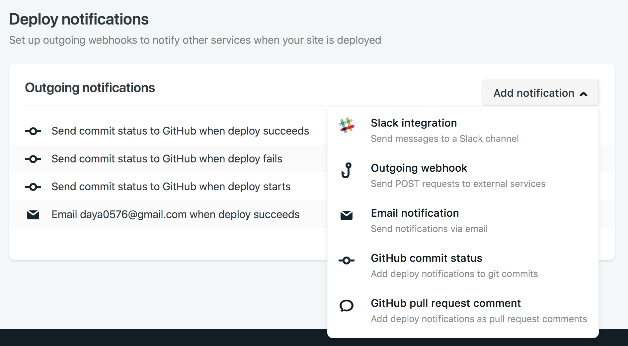628x346 pixels.
Task: Open 'Send commit status when deploy fails' notification
Action: 167,159
